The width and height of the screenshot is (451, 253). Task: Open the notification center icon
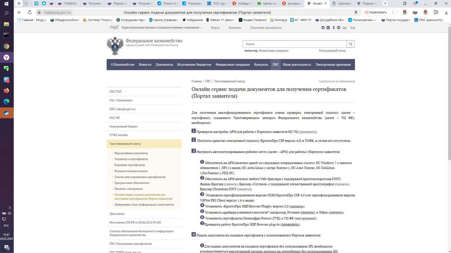[x=7, y=247]
